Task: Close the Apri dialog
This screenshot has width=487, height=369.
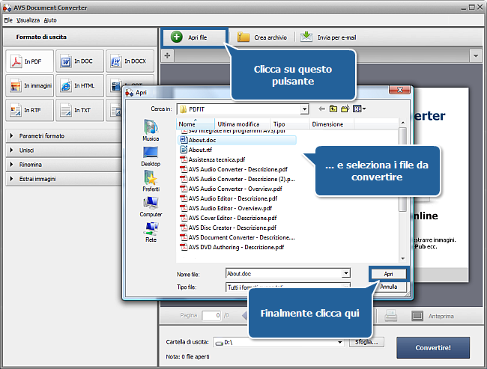Action: 400,90
